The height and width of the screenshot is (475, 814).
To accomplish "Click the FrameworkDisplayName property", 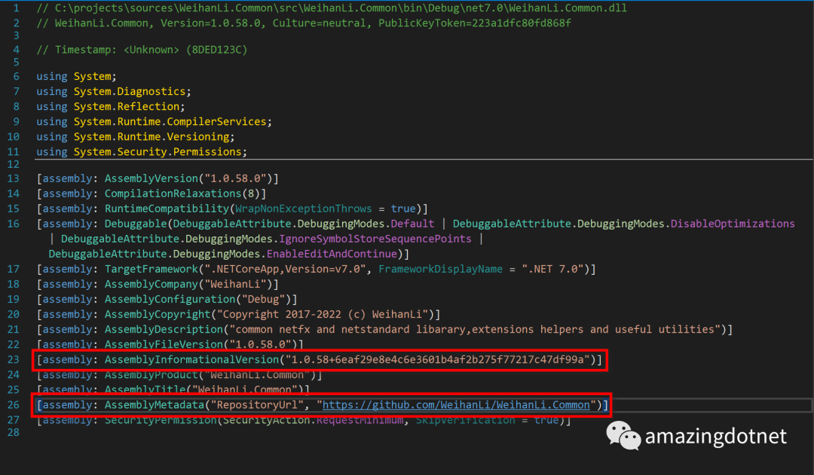I will click(441, 269).
